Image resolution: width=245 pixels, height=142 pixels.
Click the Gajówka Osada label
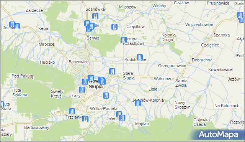[201, 122]
